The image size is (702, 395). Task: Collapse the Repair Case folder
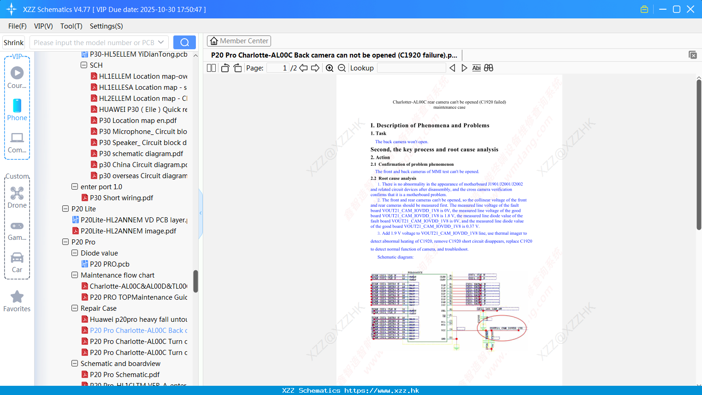(x=75, y=308)
